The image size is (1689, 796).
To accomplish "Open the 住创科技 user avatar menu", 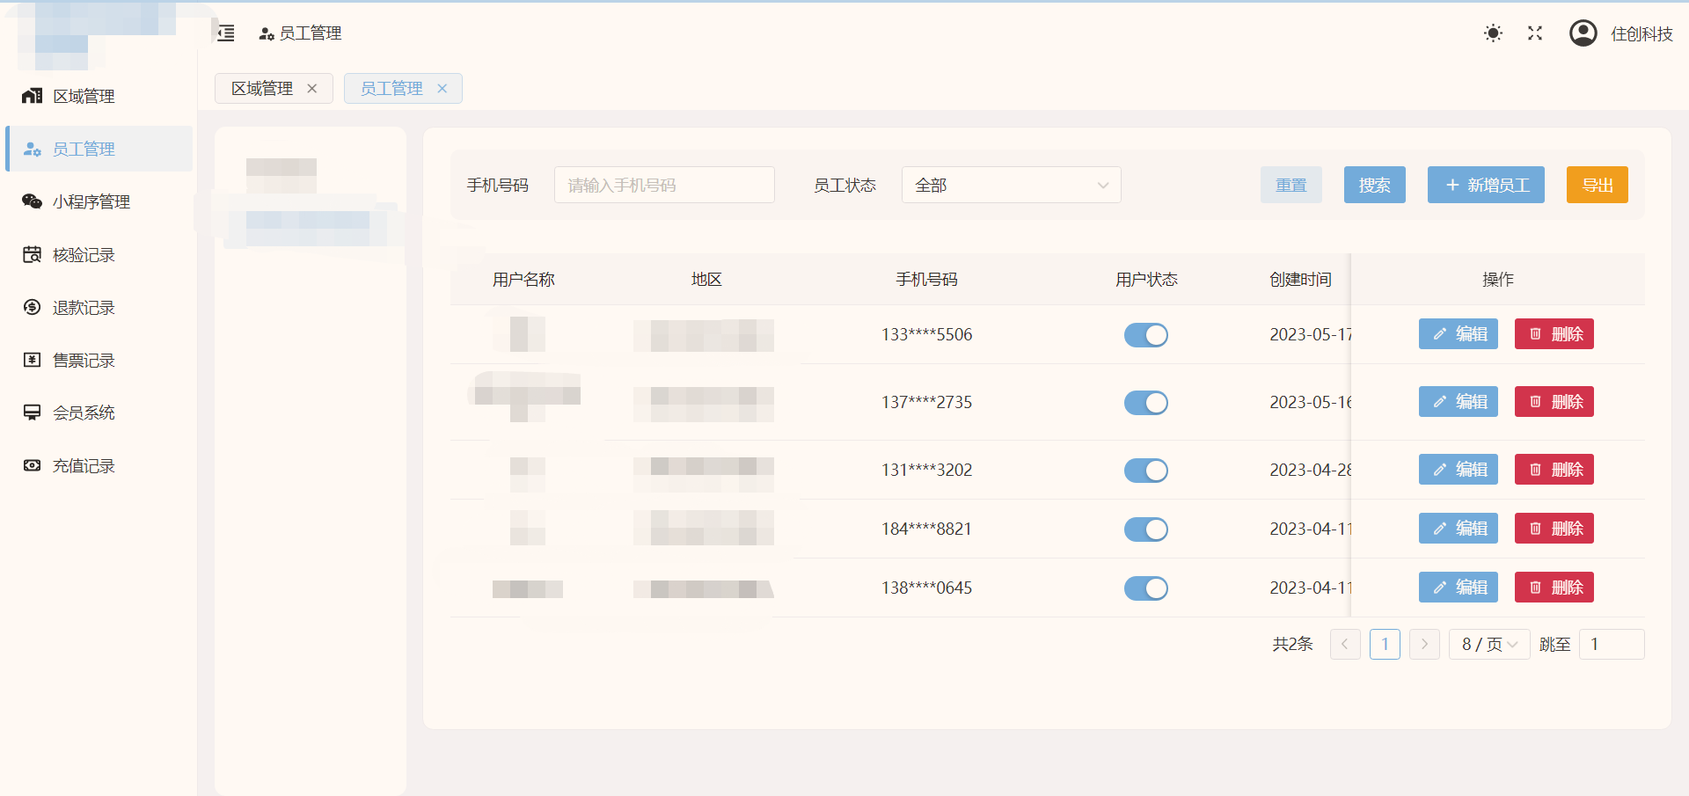I will click(1583, 33).
